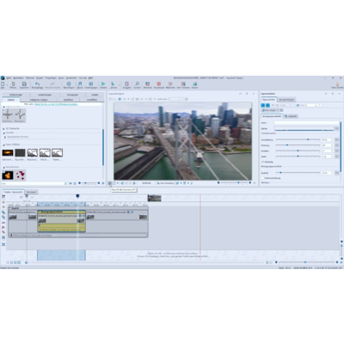Click the blue link to show all effects
Image resolution: width=344 pixels, height=344 pixels.
click(x=56, y=104)
